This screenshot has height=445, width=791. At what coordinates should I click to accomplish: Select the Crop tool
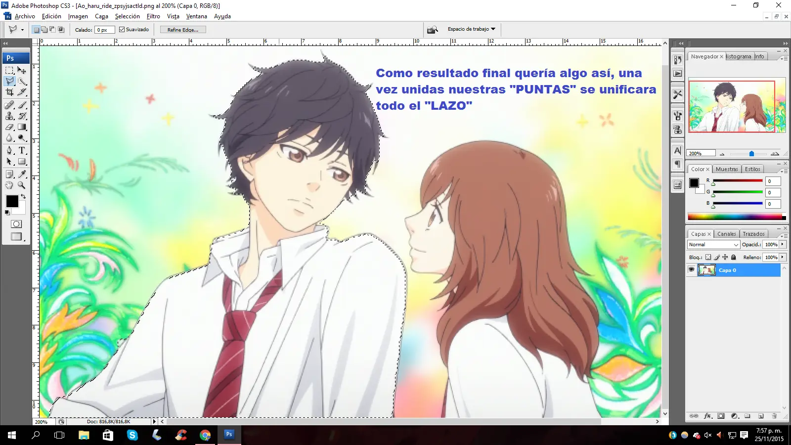coord(9,92)
